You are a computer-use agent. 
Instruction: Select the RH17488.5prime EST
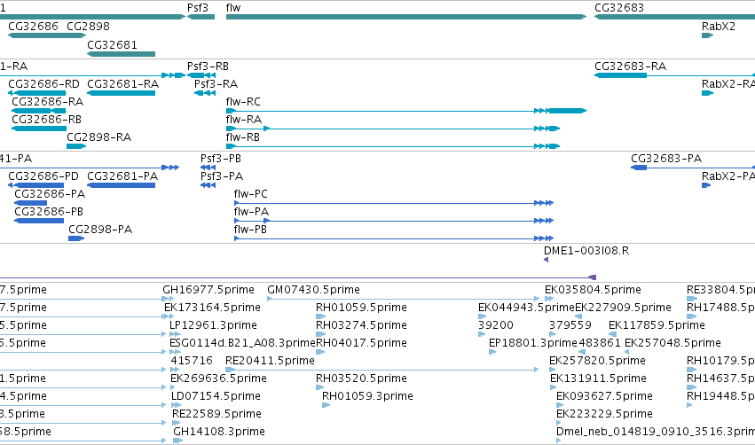[692, 316]
